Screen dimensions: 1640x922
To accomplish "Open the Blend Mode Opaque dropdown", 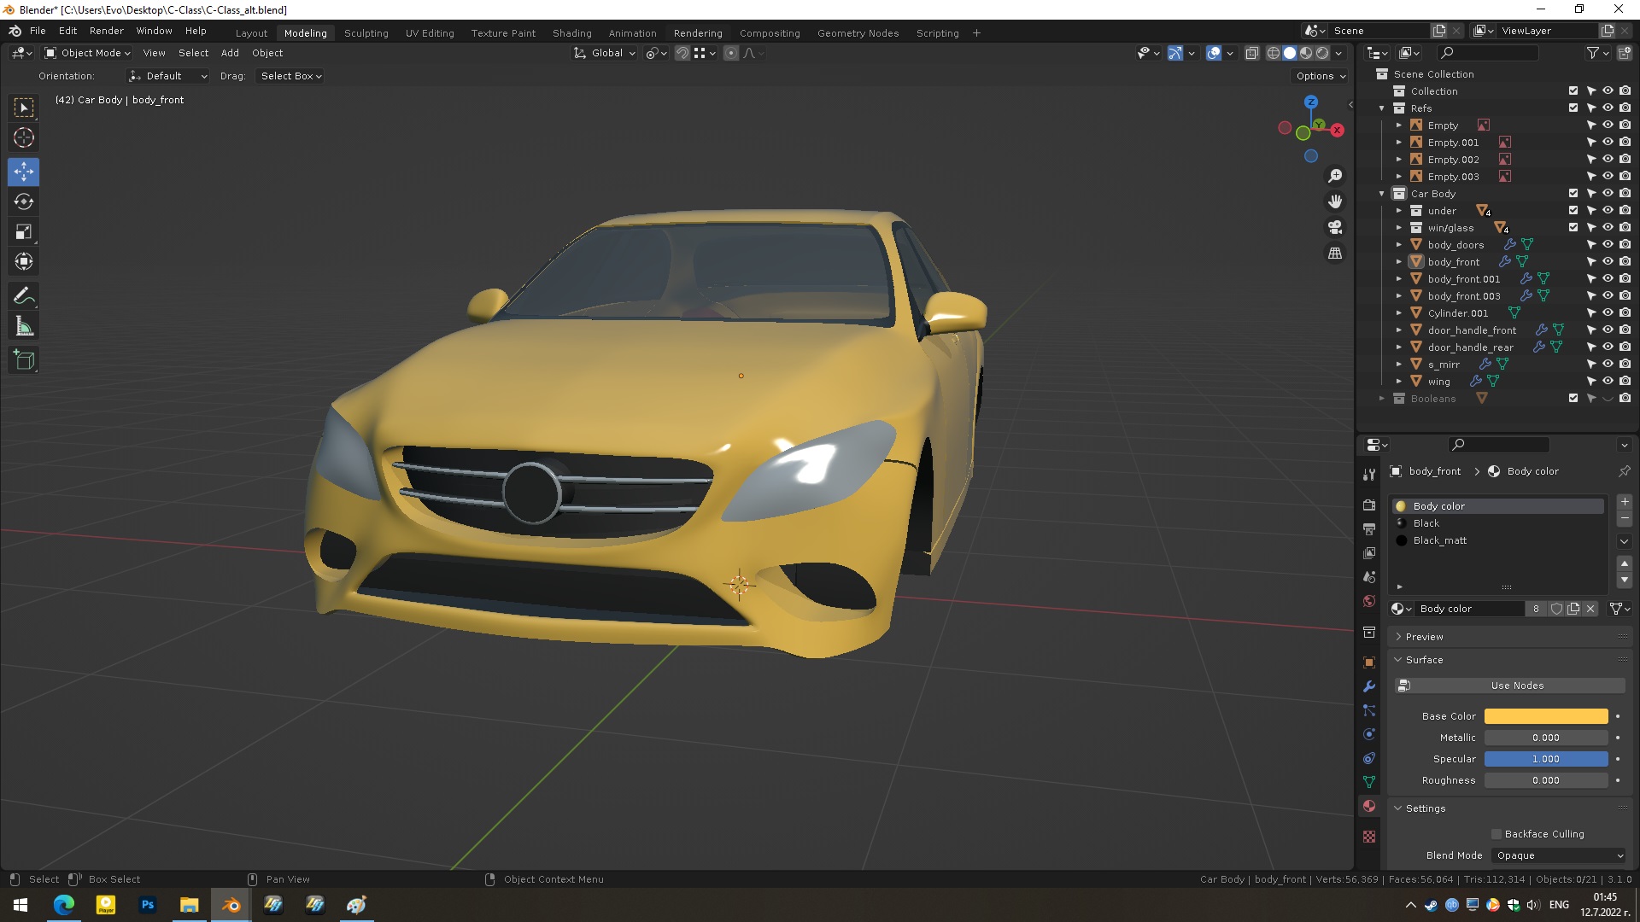I will pos(1559,855).
